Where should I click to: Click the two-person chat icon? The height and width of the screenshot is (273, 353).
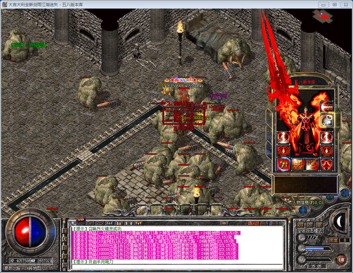(x=119, y=223)
